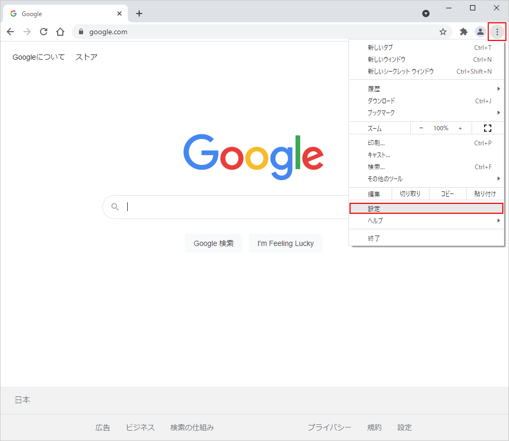
Task: Open the home page via house icon
Action: [x=60, y=32]
